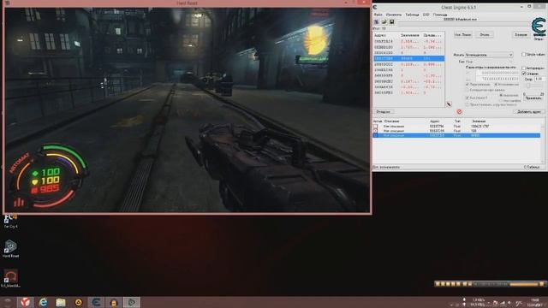This screenshot has height=308, width=548.
Task: Open the Файл menu in Cheat Engine
Action: click(x=378, y=15)
